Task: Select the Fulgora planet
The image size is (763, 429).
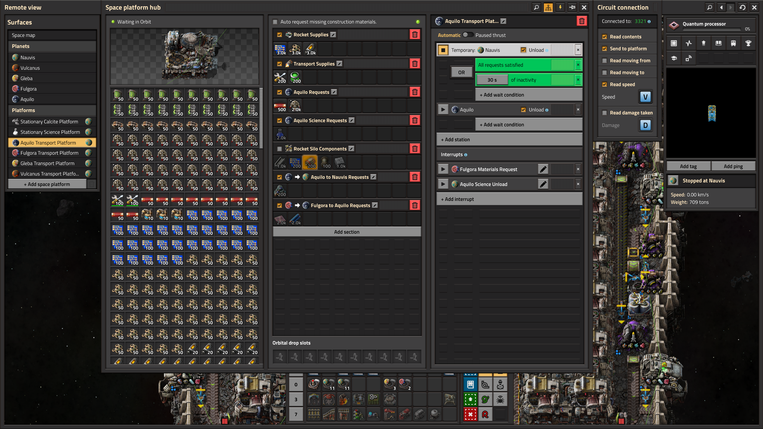Action: (x=52, y=89)
